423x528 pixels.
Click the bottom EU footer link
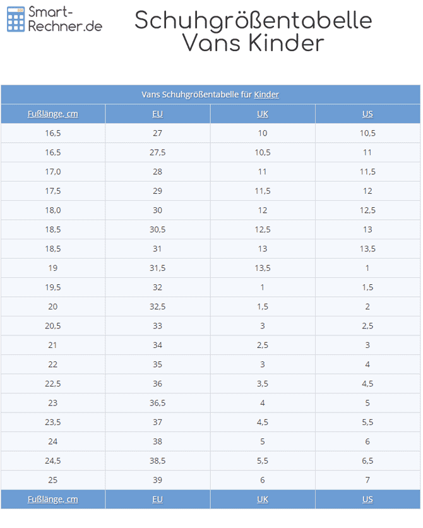pos(158,499)
